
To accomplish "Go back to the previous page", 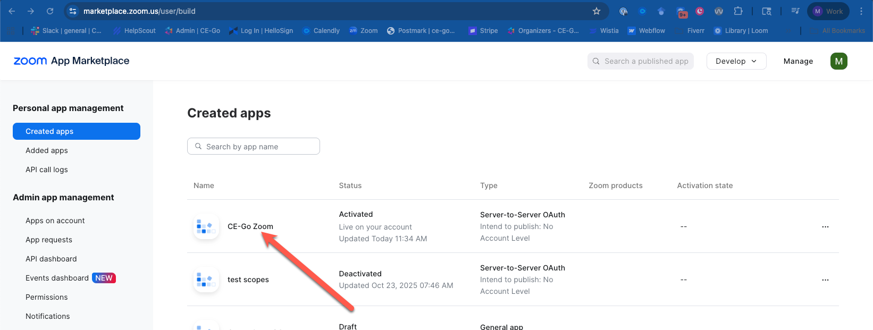I will (12, 11).
